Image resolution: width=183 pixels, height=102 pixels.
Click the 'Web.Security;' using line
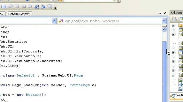tap(14, 42)
